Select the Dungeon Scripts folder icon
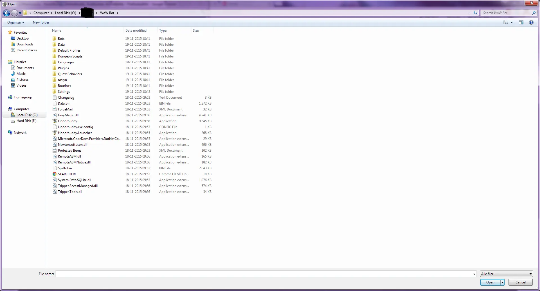This screenshot has width=540, height=291. [55, 56]
